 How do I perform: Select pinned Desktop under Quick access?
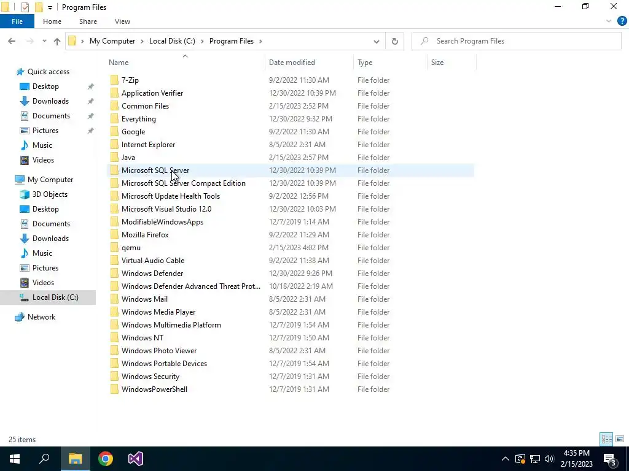click(x=45, y=86)
